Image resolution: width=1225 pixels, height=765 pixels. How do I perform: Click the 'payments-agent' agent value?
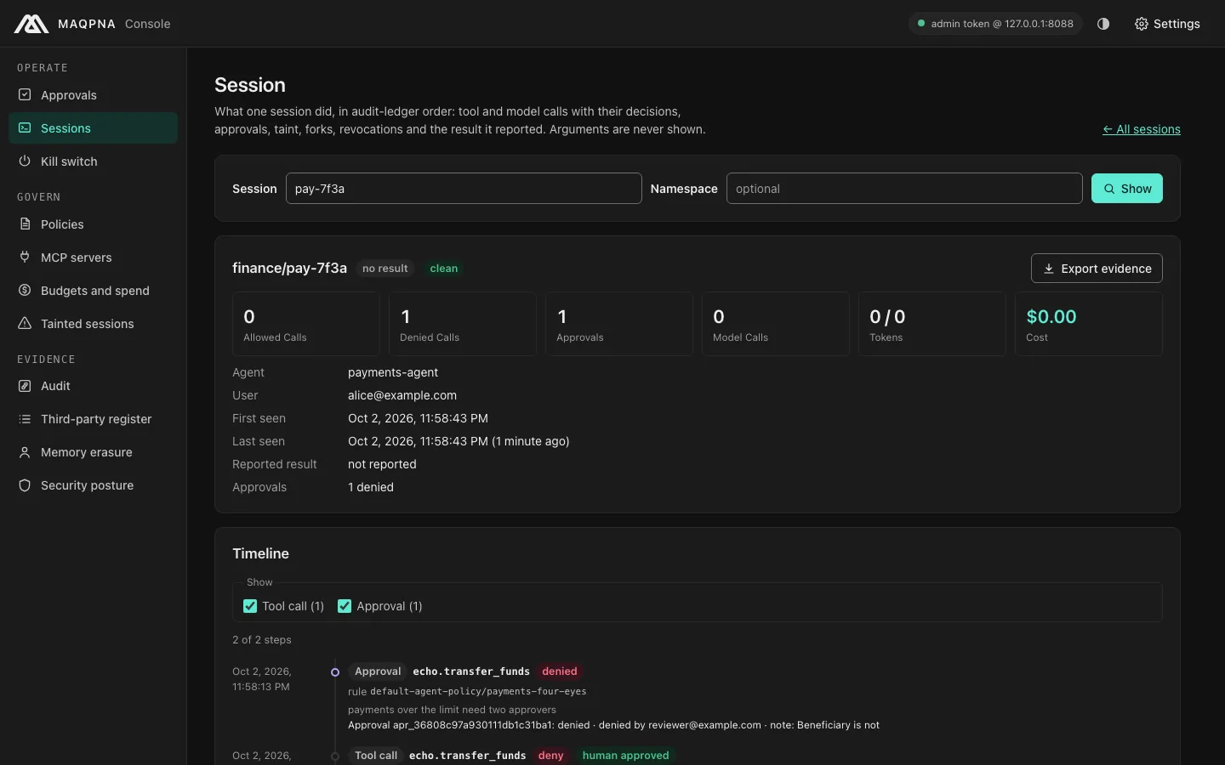(393, 372)
